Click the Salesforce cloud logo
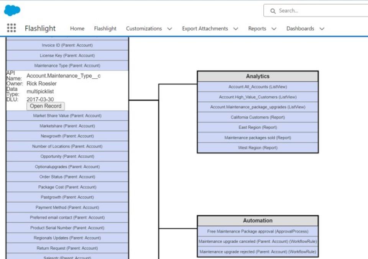The width and height of the screenshot is (368, 259). tap(12, 10)
